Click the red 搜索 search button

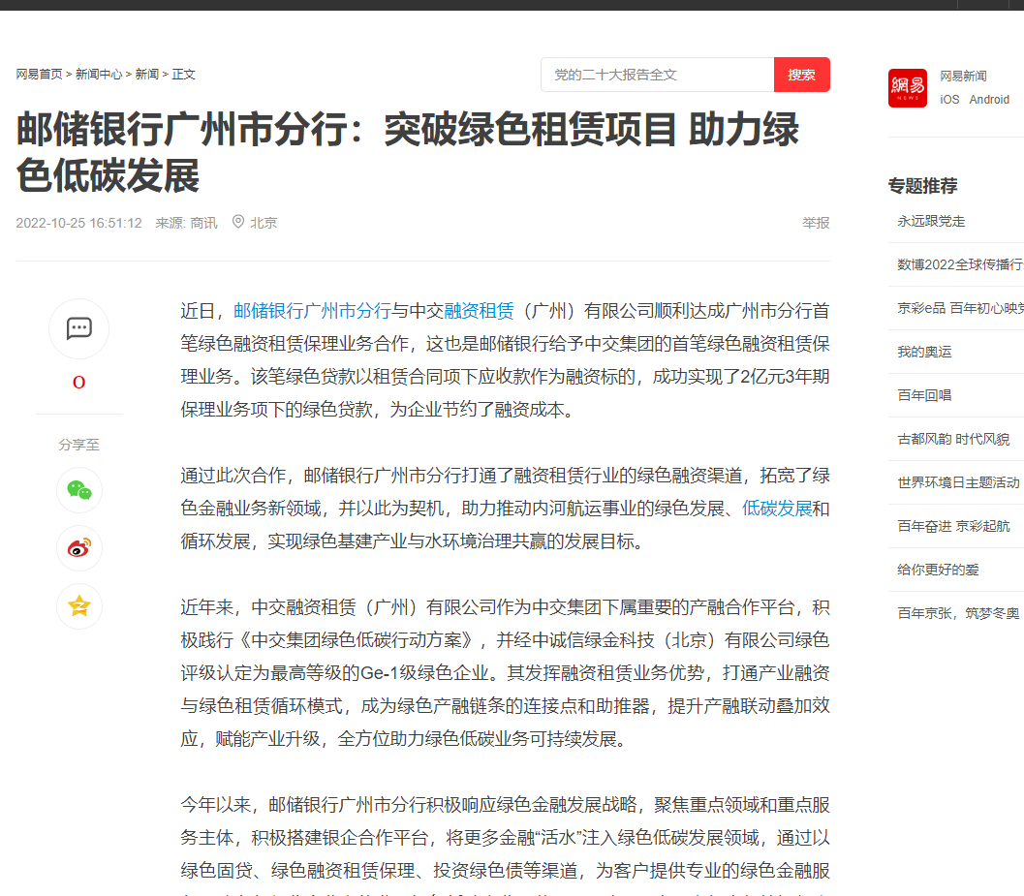click(801, 75)
